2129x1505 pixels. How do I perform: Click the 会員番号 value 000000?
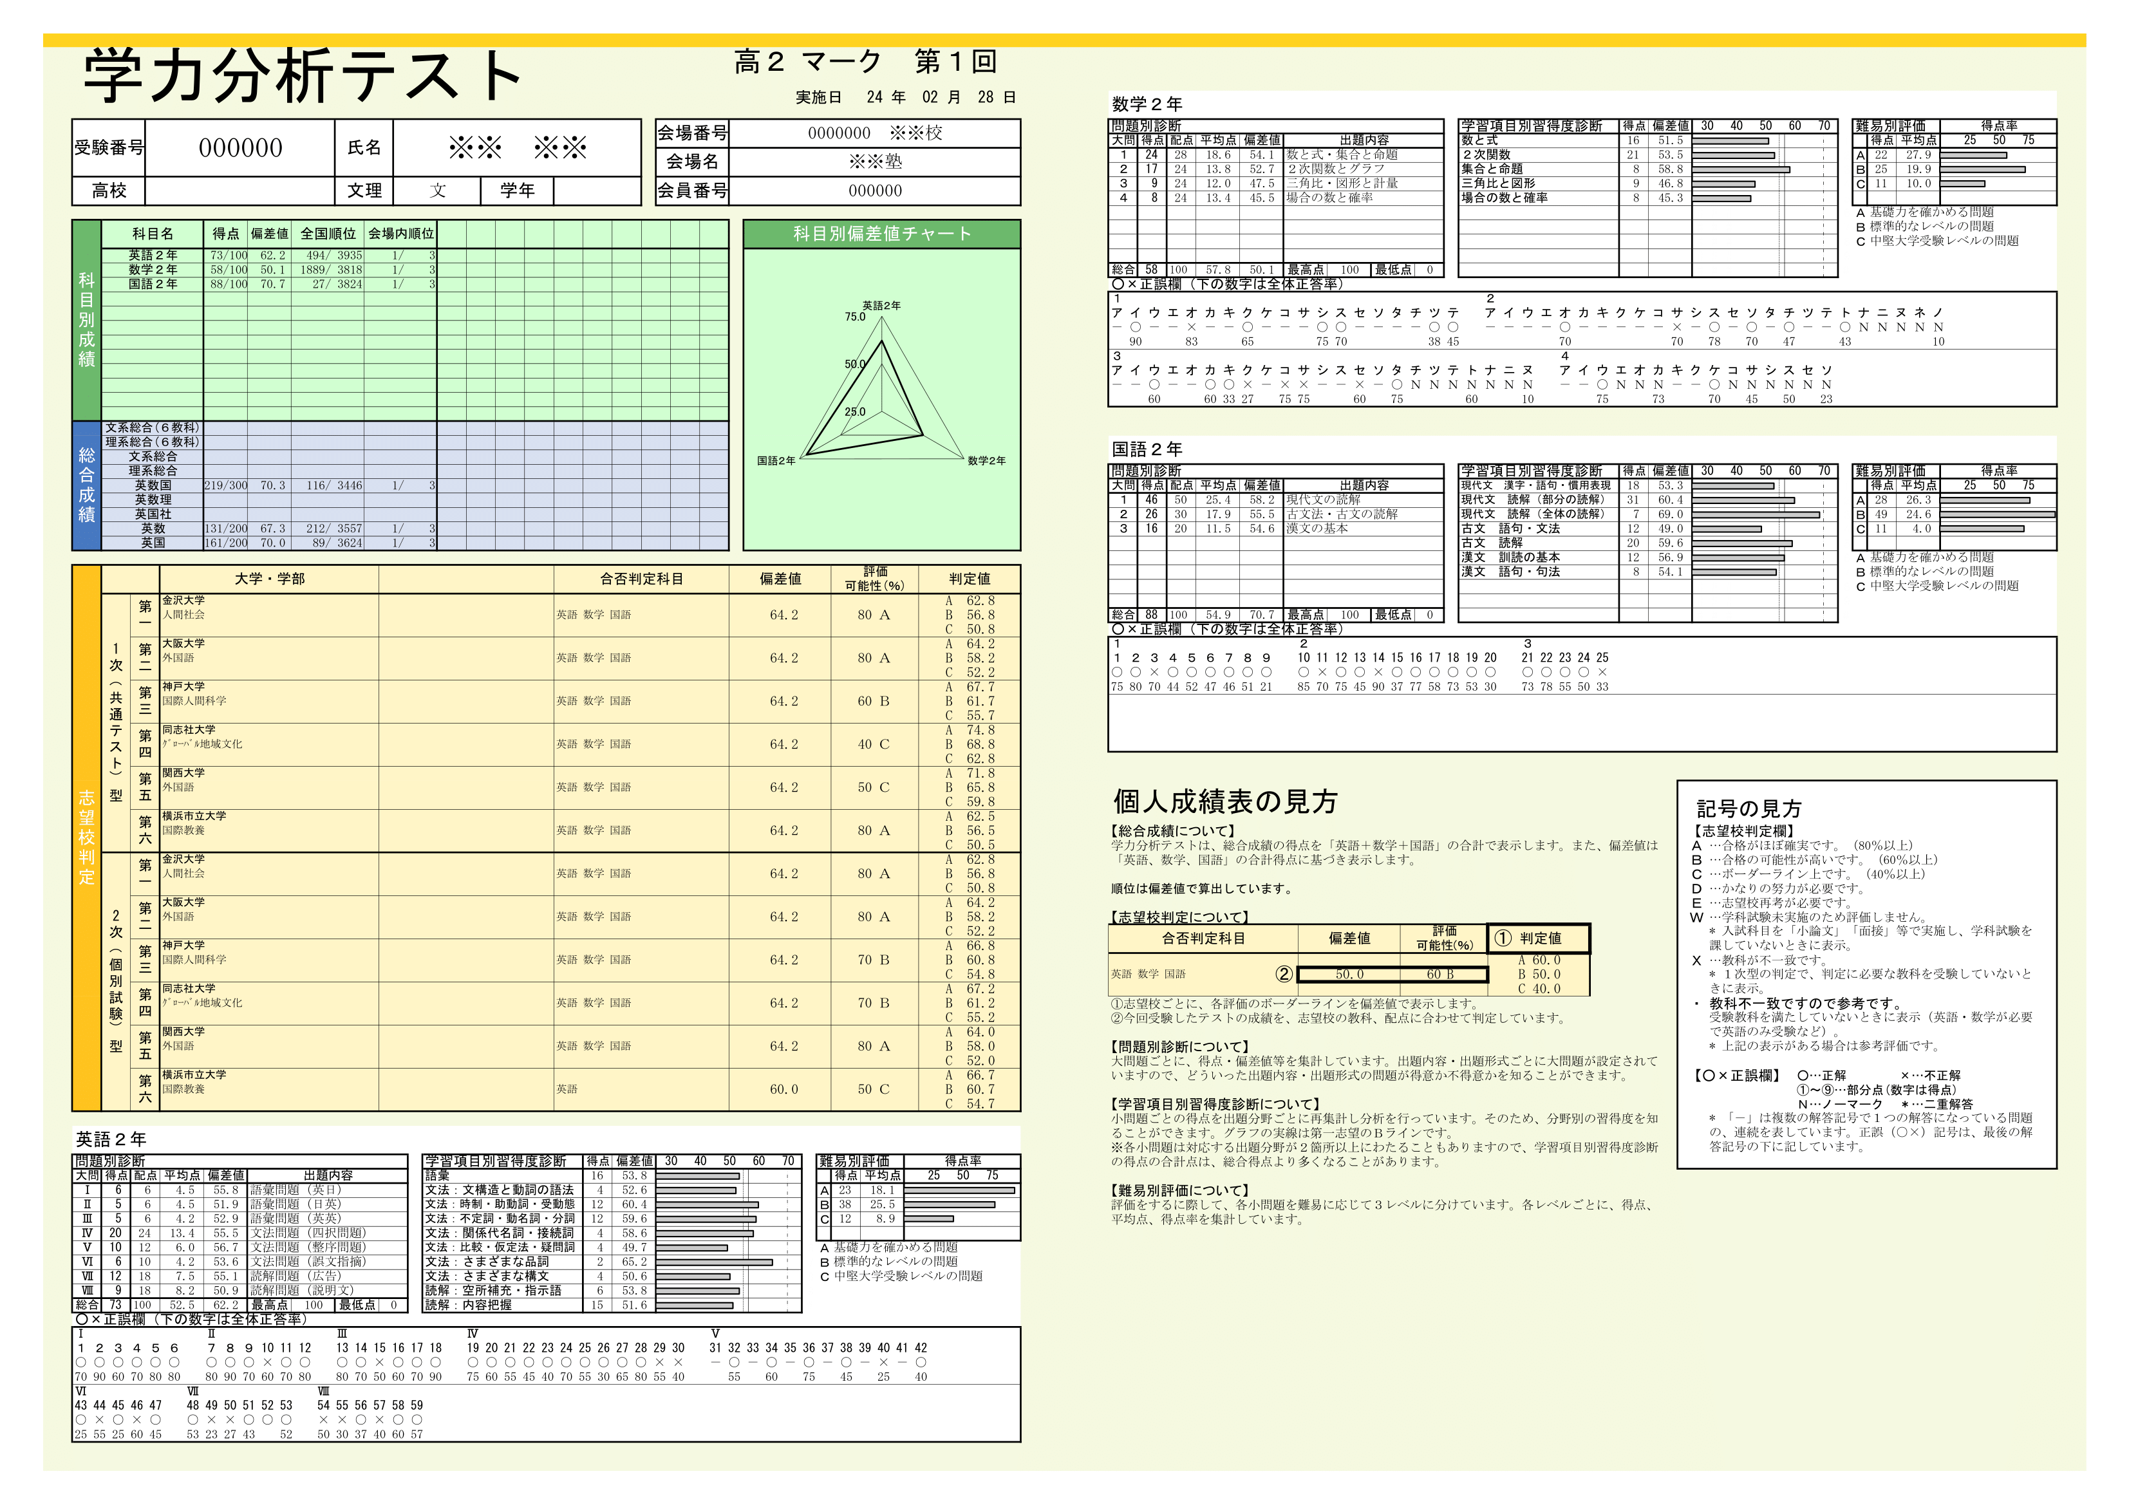[874, 190]
